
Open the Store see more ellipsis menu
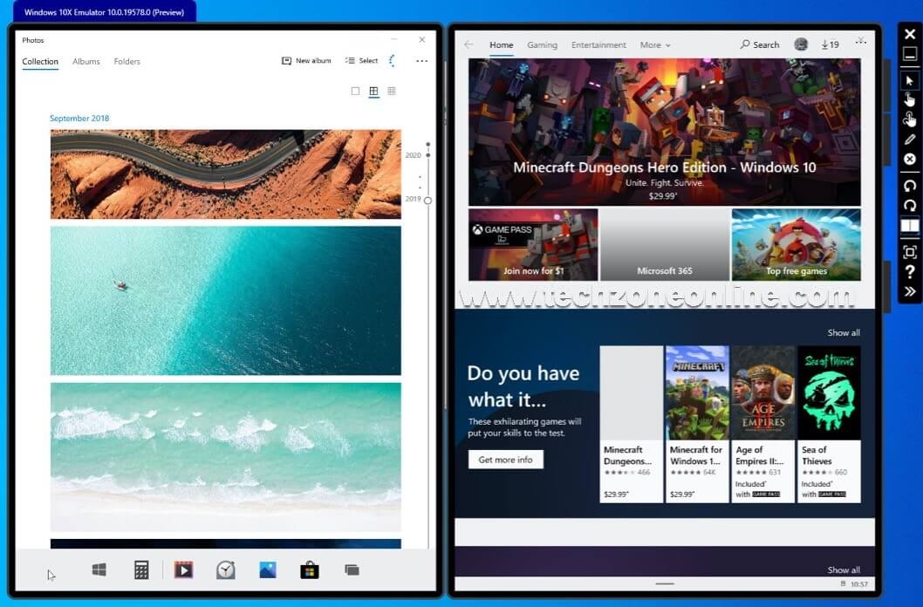860,42
